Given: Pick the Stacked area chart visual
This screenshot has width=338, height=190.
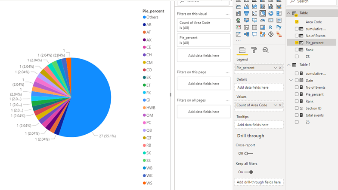Looking at the screenshot, I should click(254, 6).
